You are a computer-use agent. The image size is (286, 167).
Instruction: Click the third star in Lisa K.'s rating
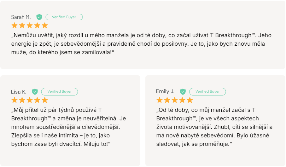[30, 100]
